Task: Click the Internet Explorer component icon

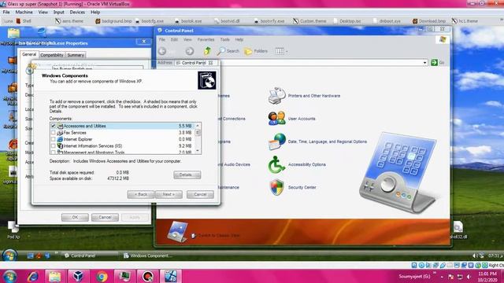Action: pos(60,139)
